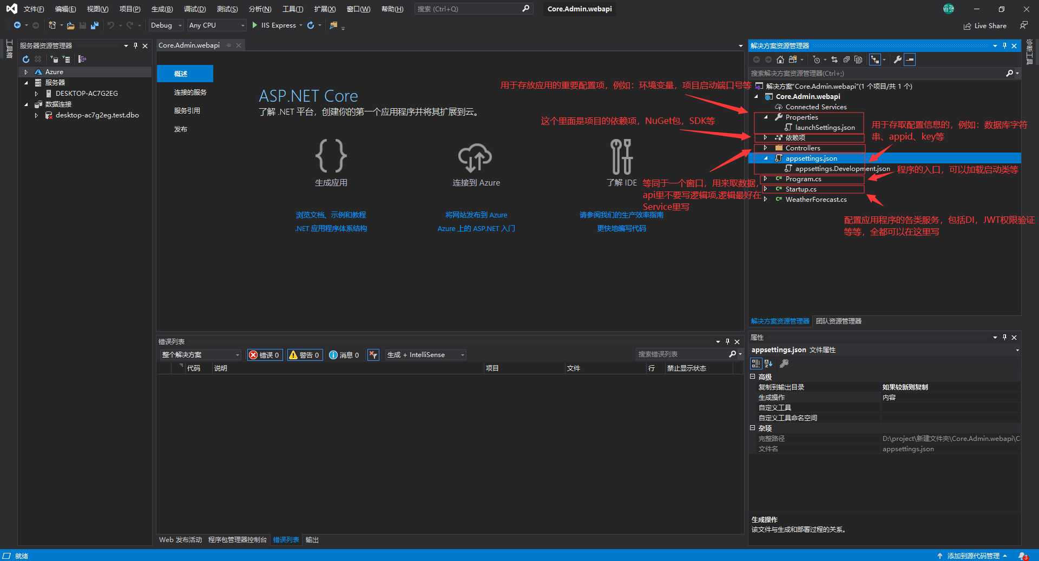Click the Solution Explorer Home icon
The width and height of the screenshot is (1039, 561).
pos(780,60)
